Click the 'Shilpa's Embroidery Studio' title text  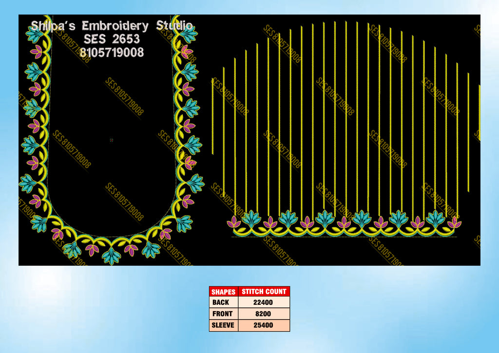pos(112,26)
